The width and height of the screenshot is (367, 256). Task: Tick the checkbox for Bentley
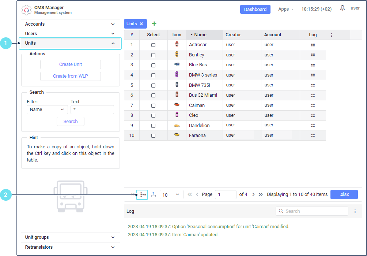tap(153, 55)
